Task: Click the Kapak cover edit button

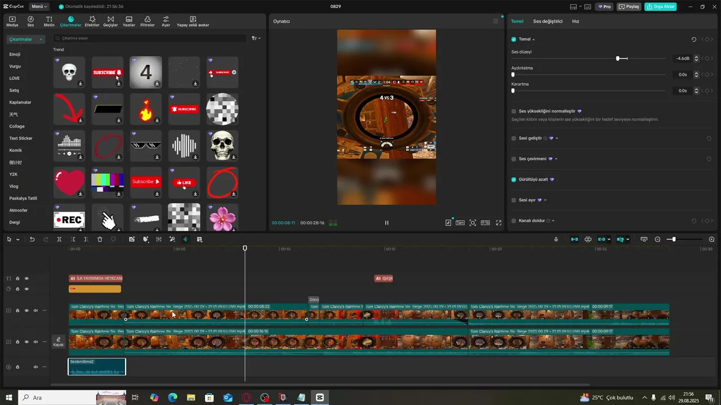Action: tap(59, 341)
